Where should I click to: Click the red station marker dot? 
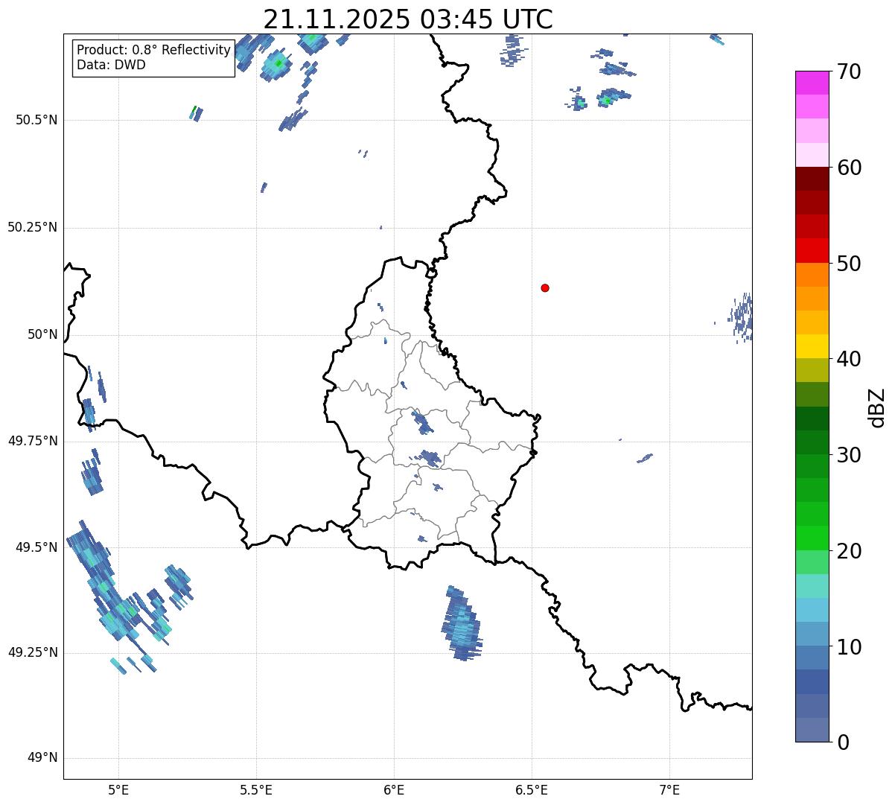(x=545, y=287)
